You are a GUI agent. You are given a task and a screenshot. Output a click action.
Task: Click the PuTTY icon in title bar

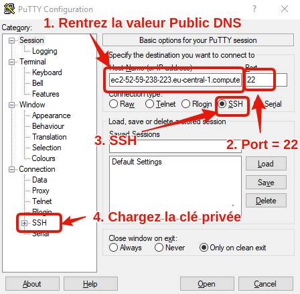click(x=9, y=9)
